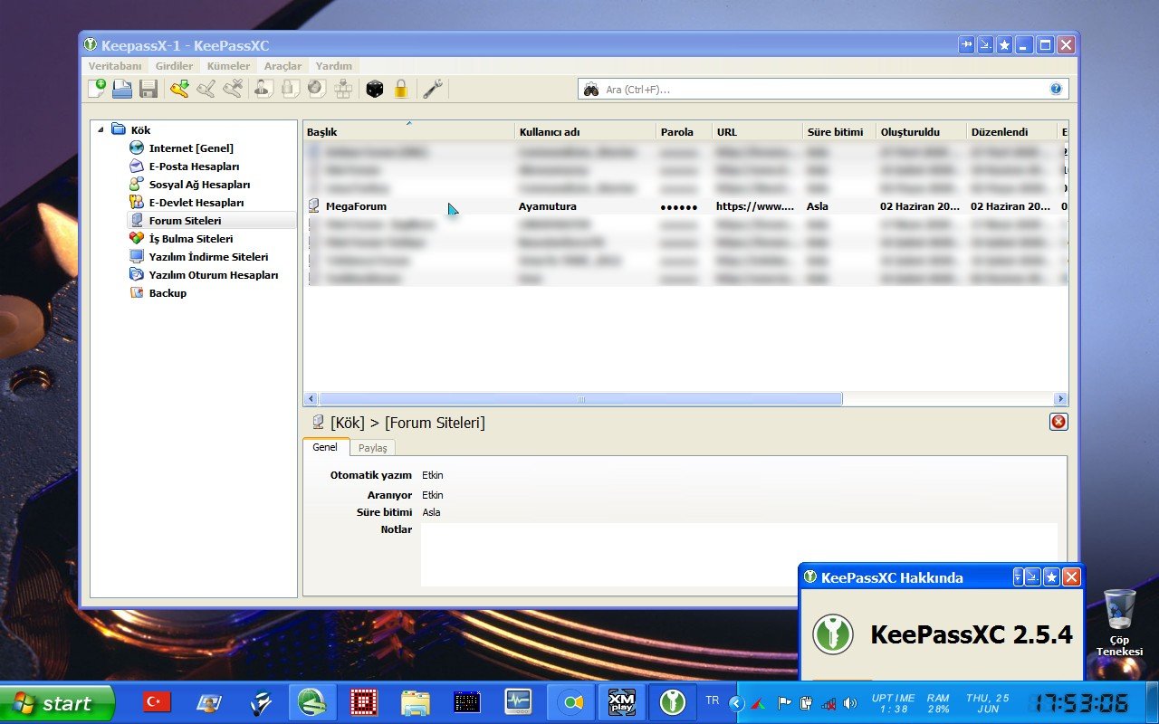The image size is (1159, 724).
Task: Open the Girdiler menu
Action: coord(174,66)
